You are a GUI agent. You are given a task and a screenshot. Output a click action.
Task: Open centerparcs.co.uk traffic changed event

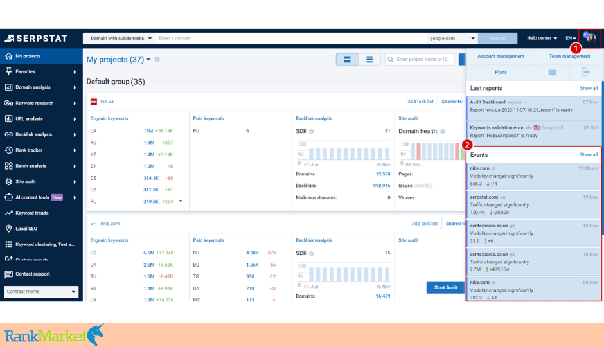pyautogui.click(x=534, y=262)
